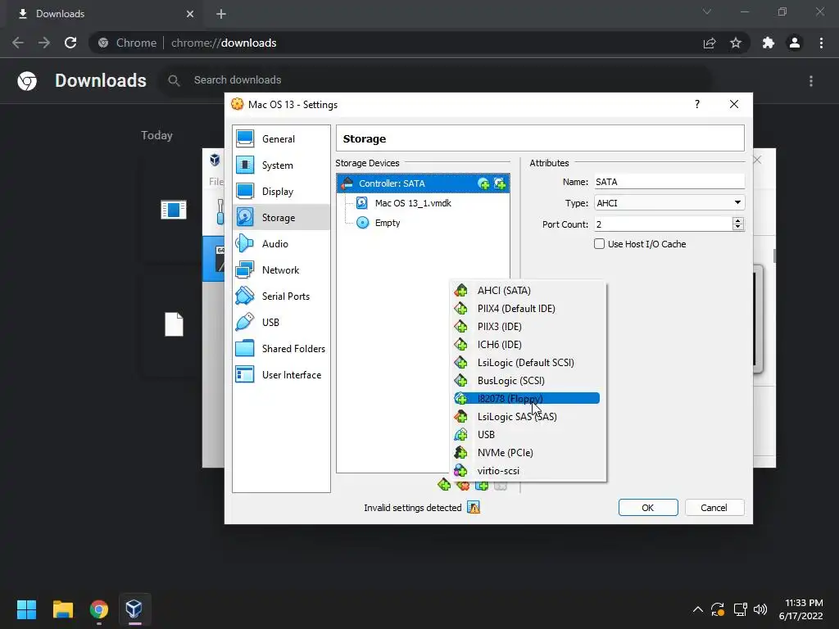Choose ICH6 (IDE) controller
Screen dimensions: 839x629
(528, 345)
